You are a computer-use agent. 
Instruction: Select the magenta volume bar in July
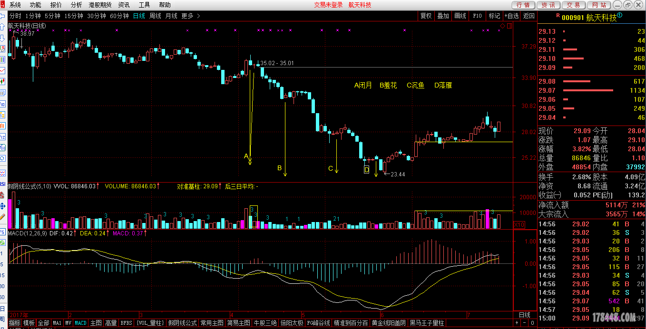(487, 219)
